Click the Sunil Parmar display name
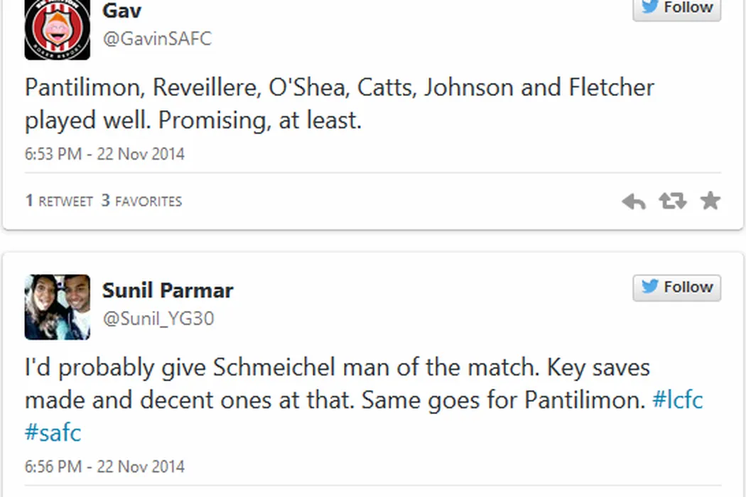Image resolution: width=746 pixels, height=497 pixels. pyautogui.click(x=168, y=290)
